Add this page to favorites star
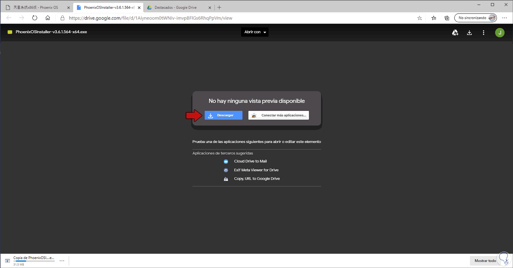This screenshot has width=513, height=268. click(x=420, y=18)
